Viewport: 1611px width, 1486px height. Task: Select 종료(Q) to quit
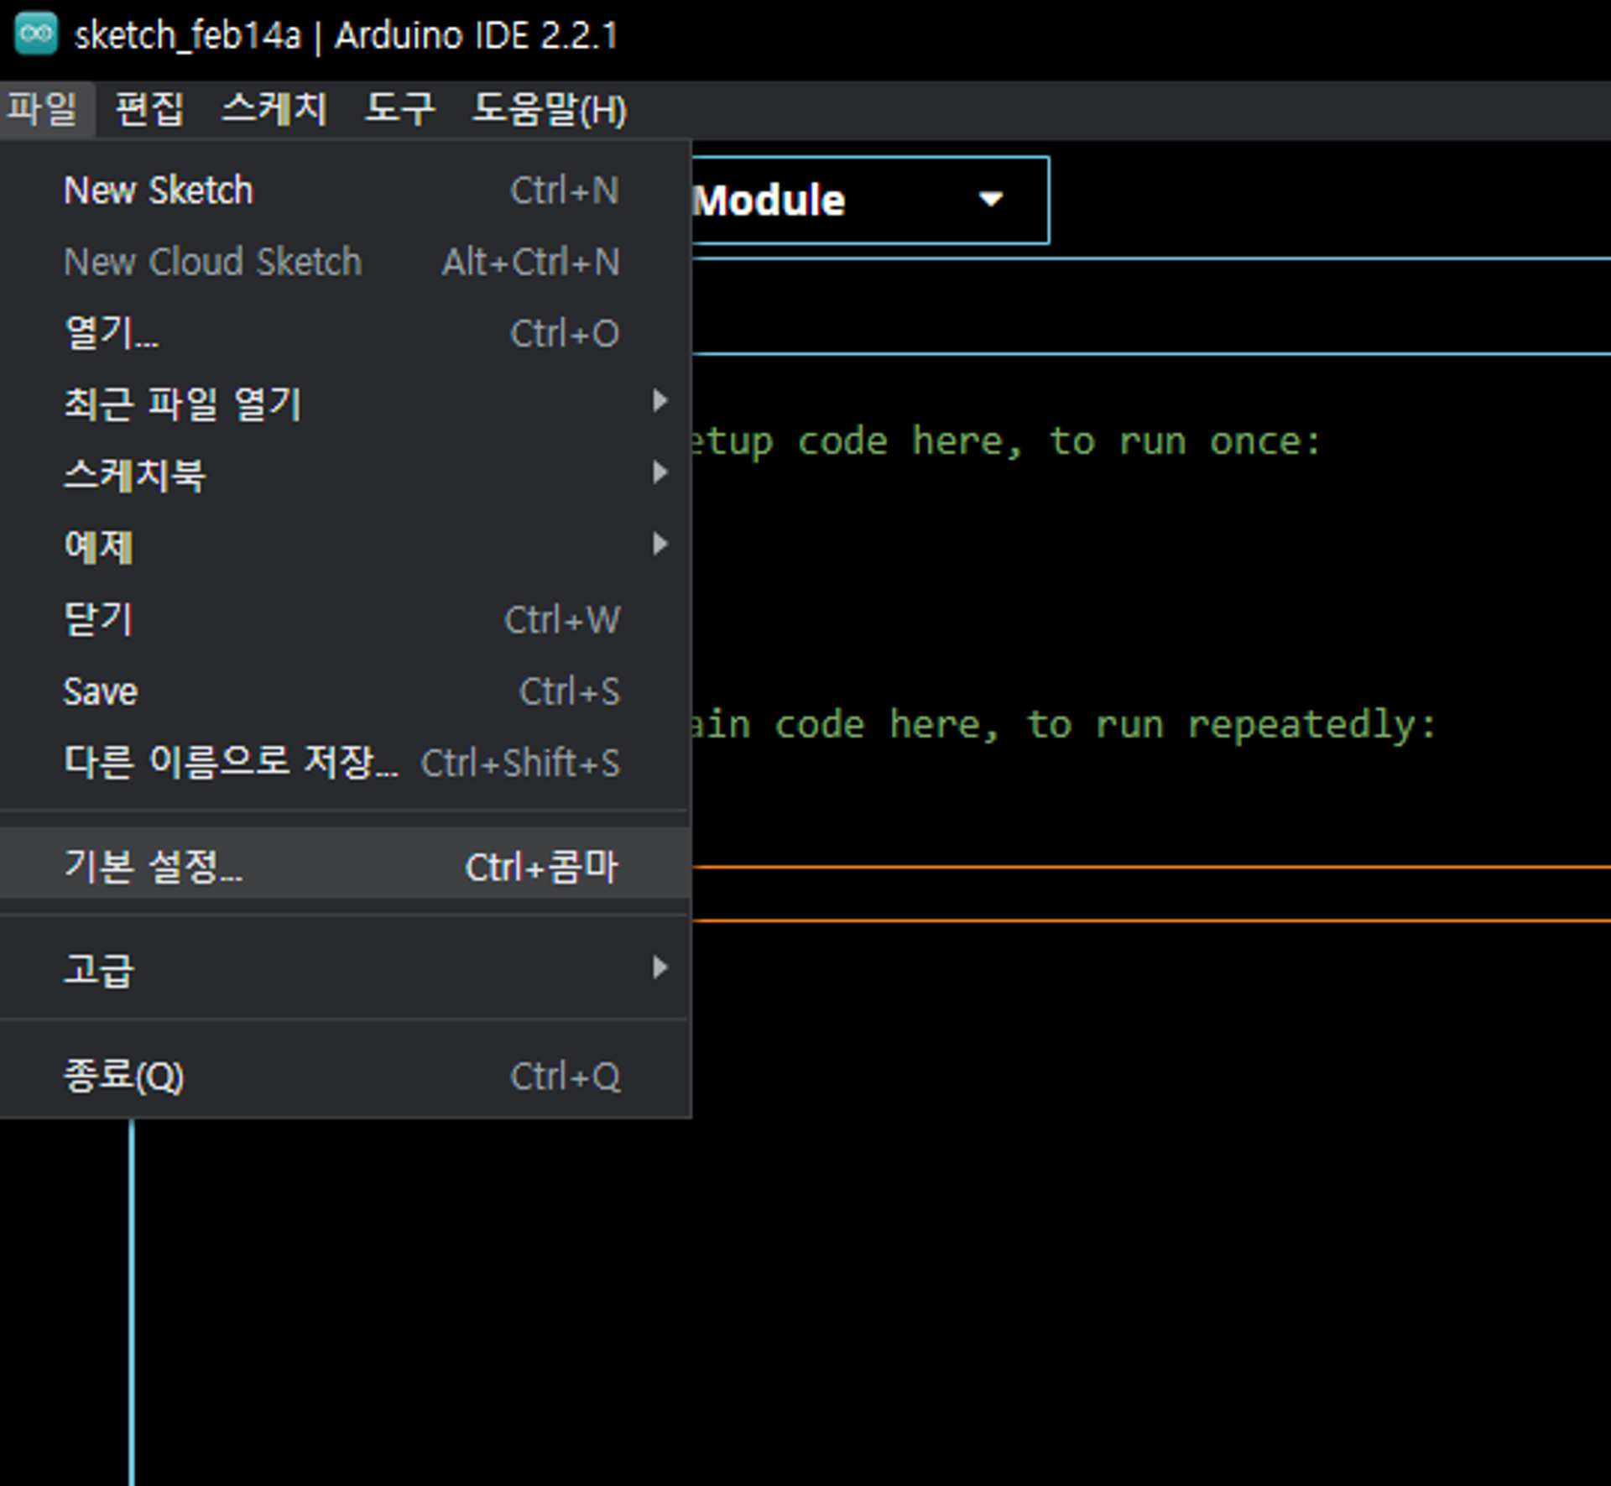[x=124, y=1076]
